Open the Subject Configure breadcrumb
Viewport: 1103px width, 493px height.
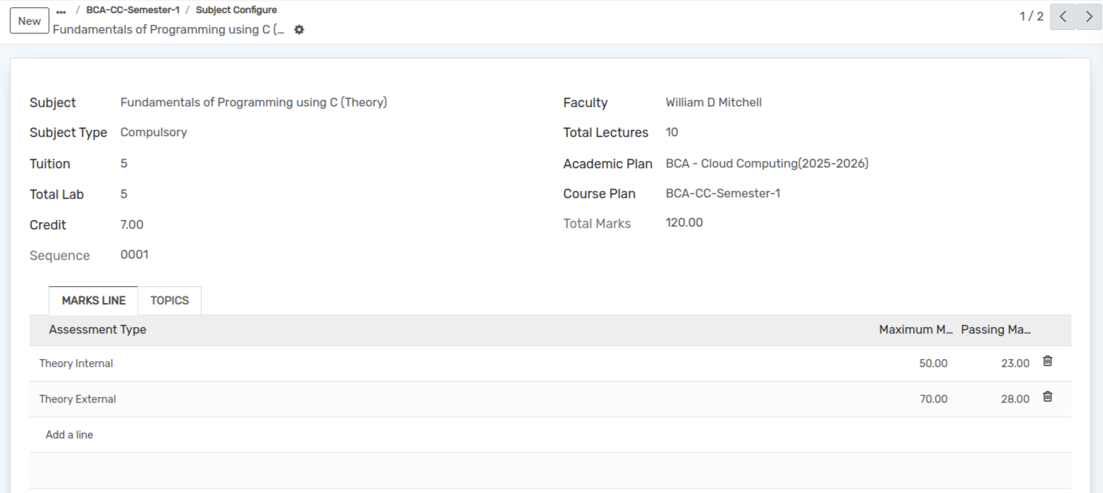(236, 10)
